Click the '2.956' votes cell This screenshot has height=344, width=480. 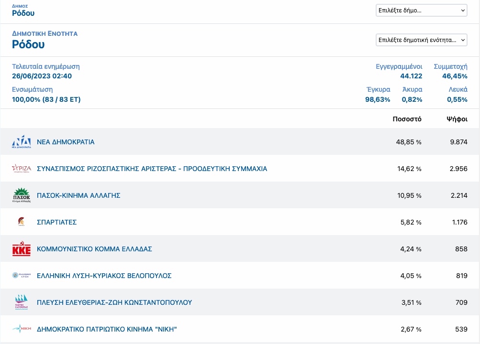click(x=458, y=169)
